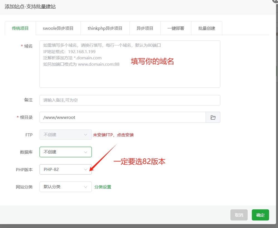This screenshot has width=278, height=228.
Task: Click the folder browse icon for root directory
Action: (x=213, y=117)
